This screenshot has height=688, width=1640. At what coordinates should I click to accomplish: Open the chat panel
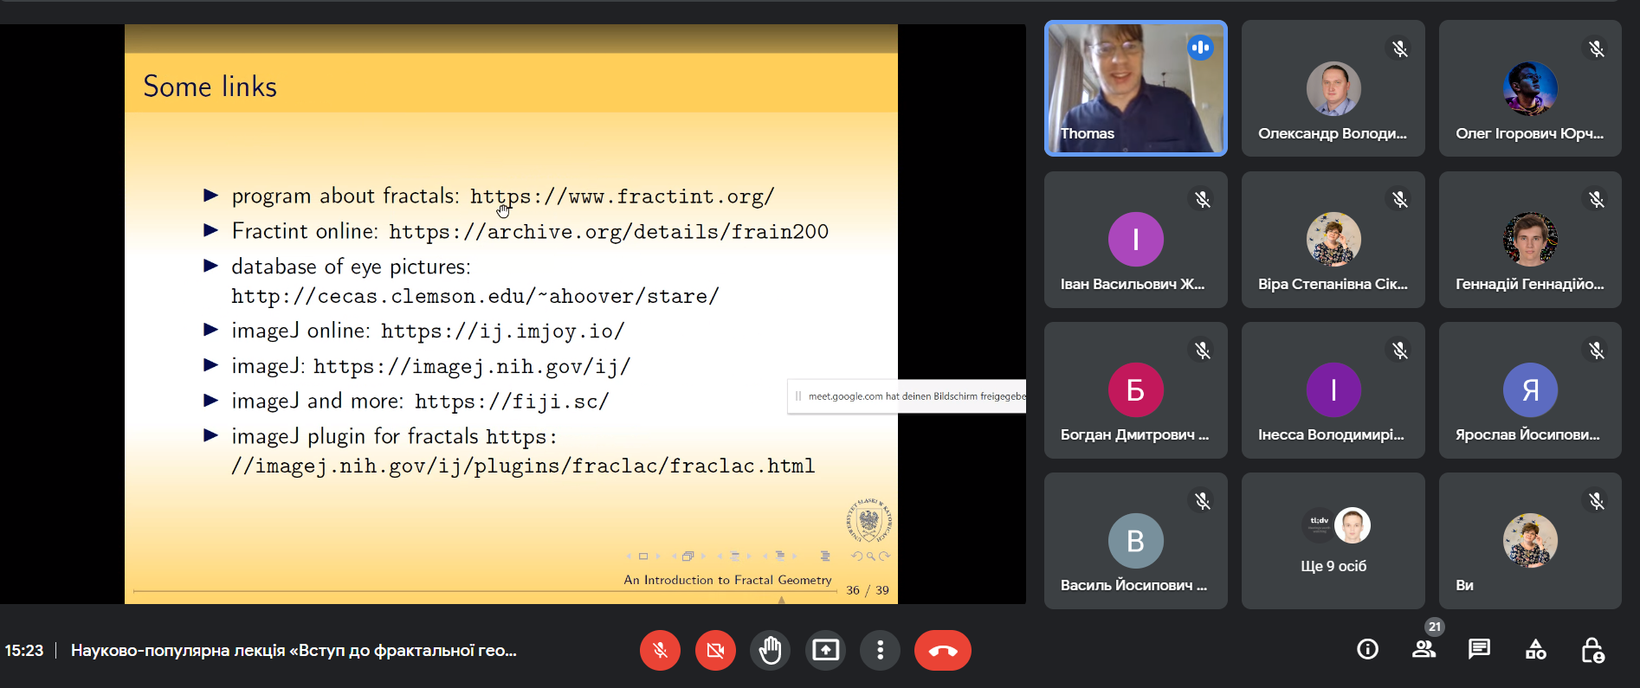(x=1479, y=649)
